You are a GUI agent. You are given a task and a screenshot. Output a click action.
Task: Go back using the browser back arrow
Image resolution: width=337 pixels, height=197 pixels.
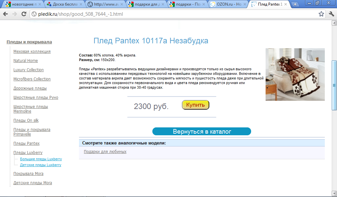pos(6,14)
